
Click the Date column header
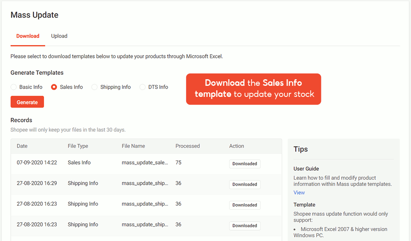tap(22, 146)
